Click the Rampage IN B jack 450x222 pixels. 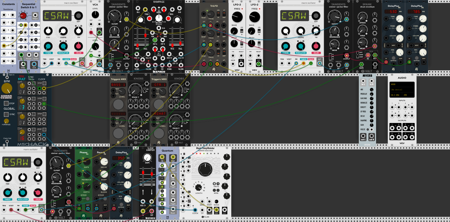pyautogui.click(x=179, y=8)
